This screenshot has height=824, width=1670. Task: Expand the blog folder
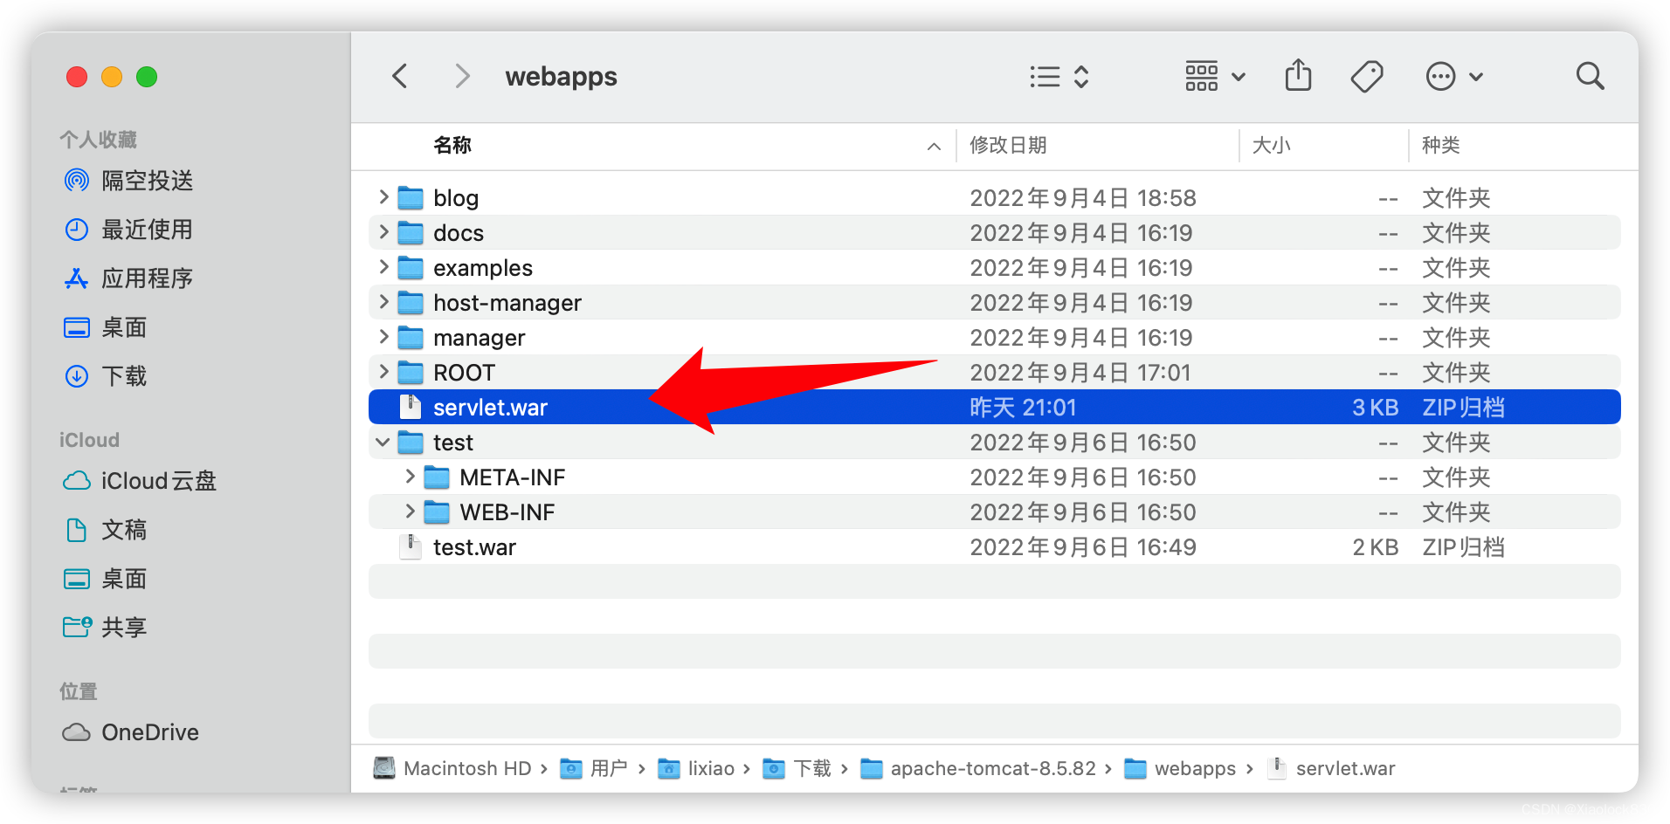[383, 197]
